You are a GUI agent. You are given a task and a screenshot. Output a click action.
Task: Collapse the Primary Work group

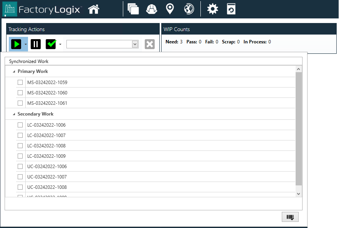point(14,72)
